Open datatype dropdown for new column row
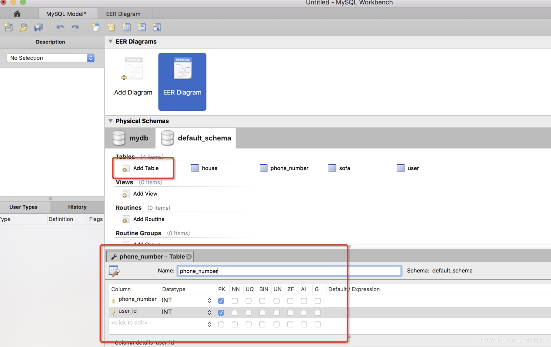Viewport: 551px width, 347px height. [209, 324]
